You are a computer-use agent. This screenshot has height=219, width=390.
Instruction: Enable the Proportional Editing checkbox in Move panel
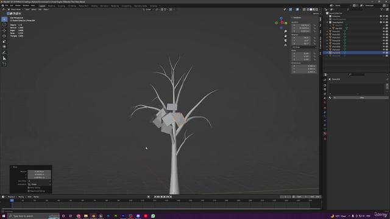click(29, 191)
